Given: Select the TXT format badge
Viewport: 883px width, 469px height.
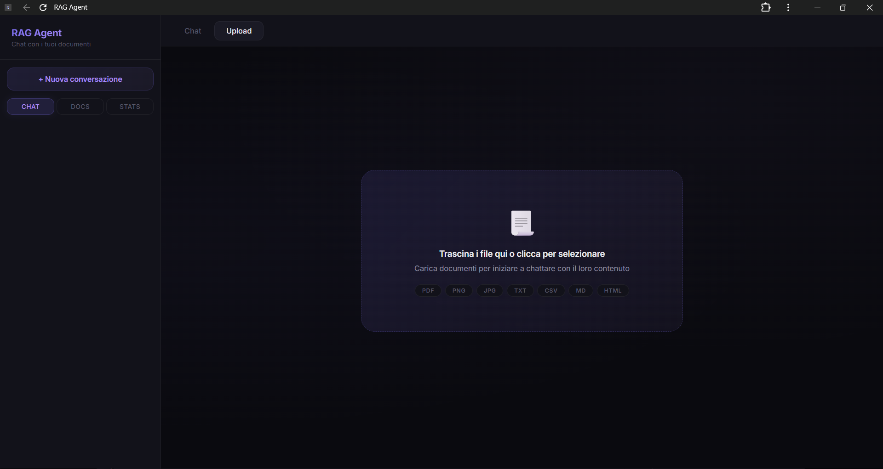Looking at the screenshot, I should coord(520,290).
